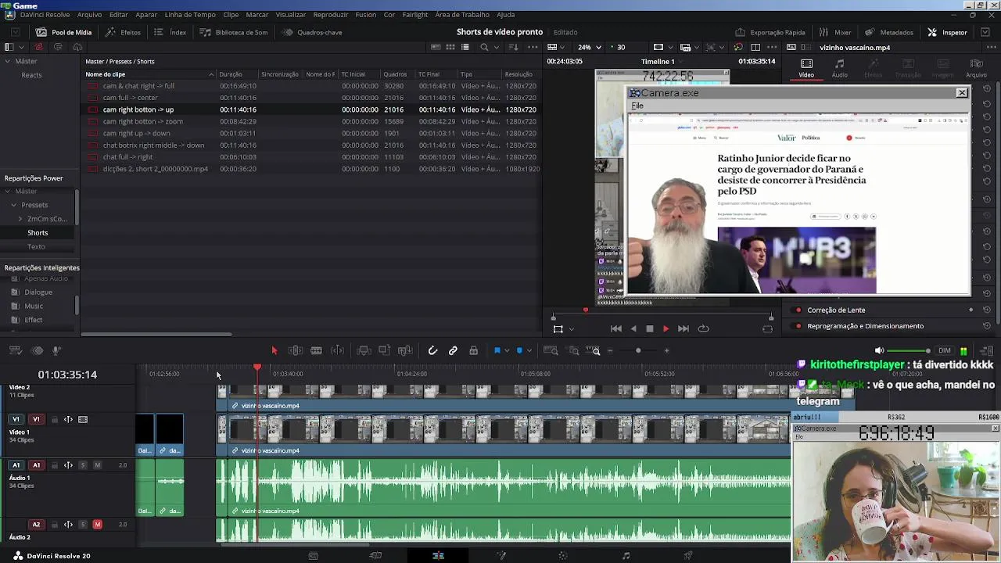1001x563 pixels.
Task: Toggle timeline snapping magnet
Action: [432, 351]
